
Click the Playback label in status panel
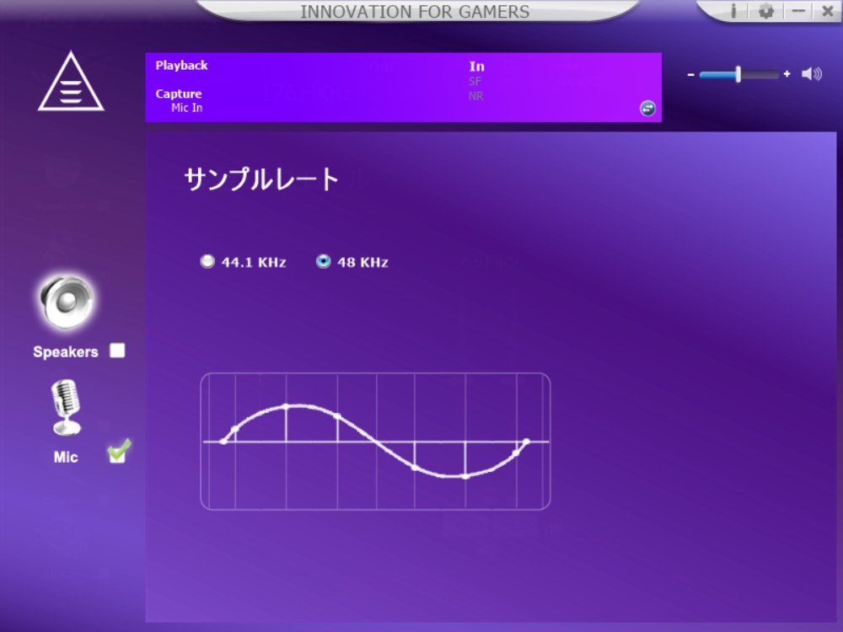[181, 66]
